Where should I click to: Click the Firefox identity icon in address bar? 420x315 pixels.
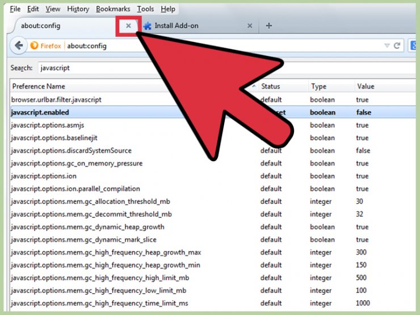[x=34, y=45]
